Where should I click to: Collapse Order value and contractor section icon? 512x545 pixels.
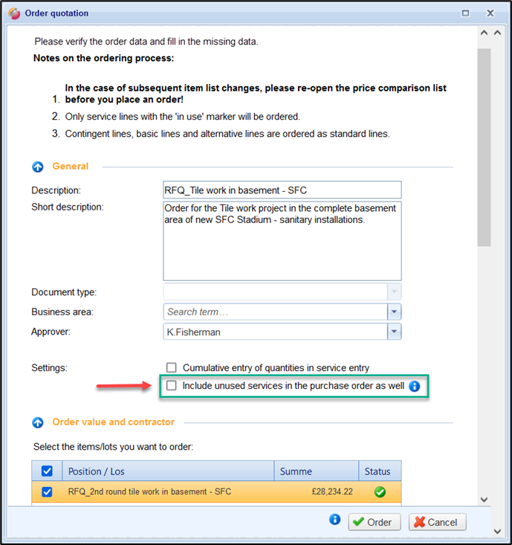[x=38, y=422]
